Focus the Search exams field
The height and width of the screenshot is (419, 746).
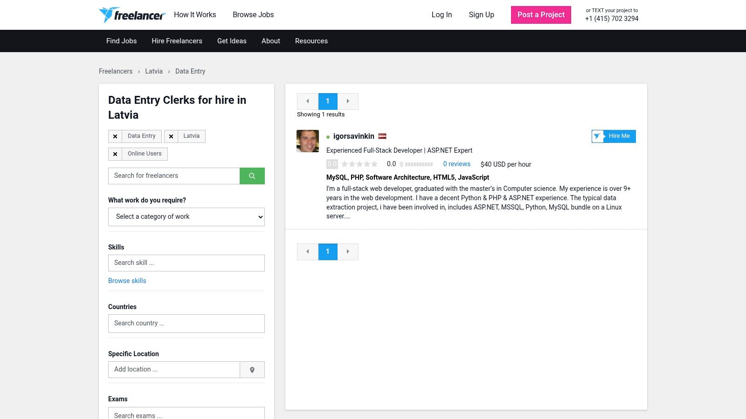(x=186, y=413)
